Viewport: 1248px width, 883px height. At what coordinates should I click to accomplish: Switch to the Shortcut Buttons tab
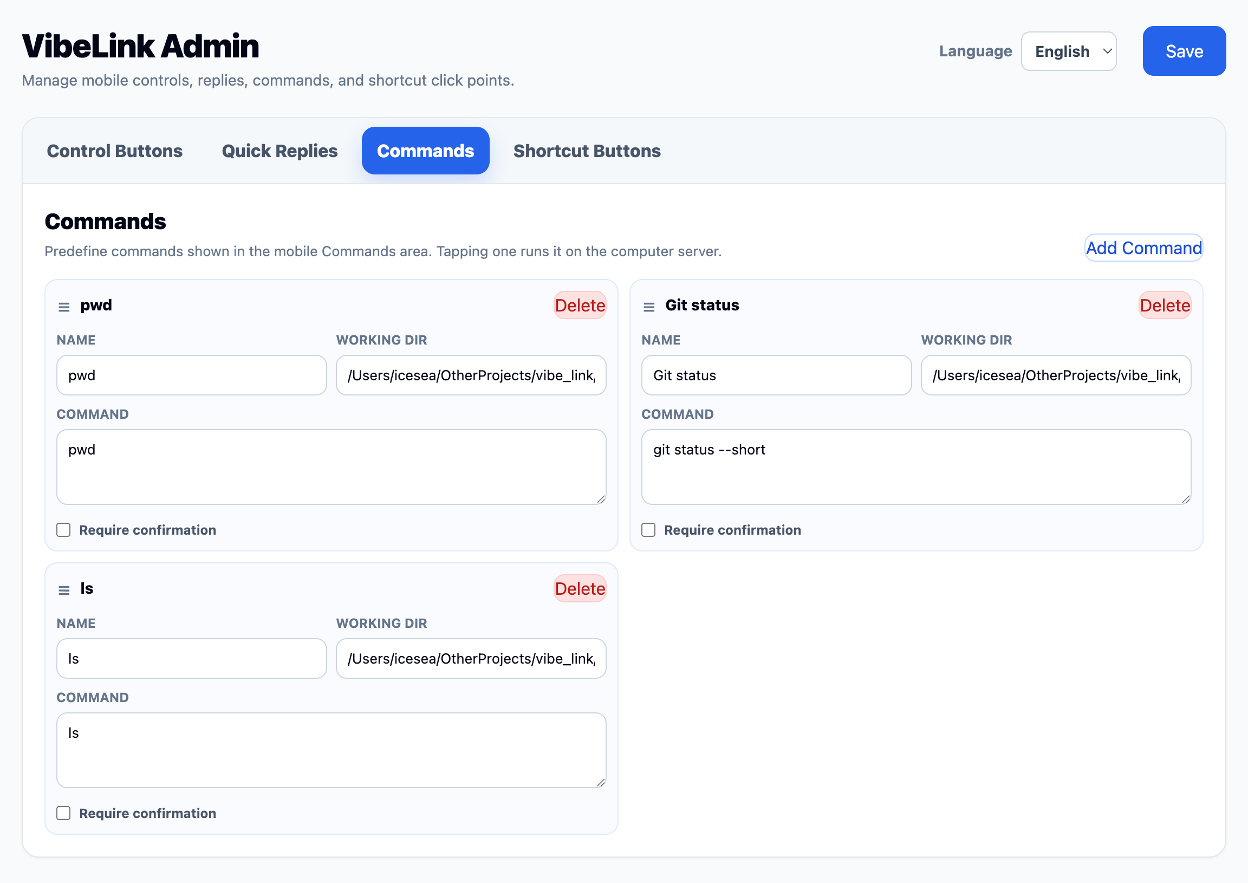[587, 151]
